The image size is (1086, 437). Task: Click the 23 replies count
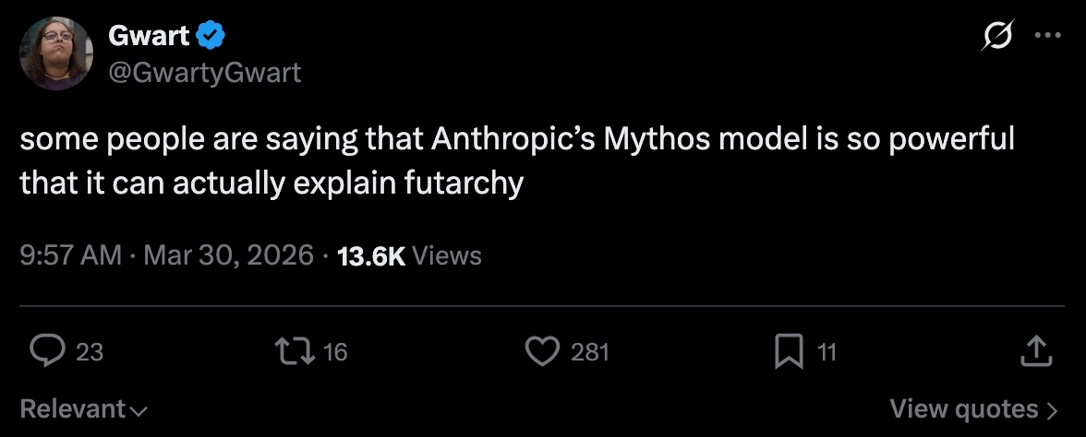tap(90, 351)
